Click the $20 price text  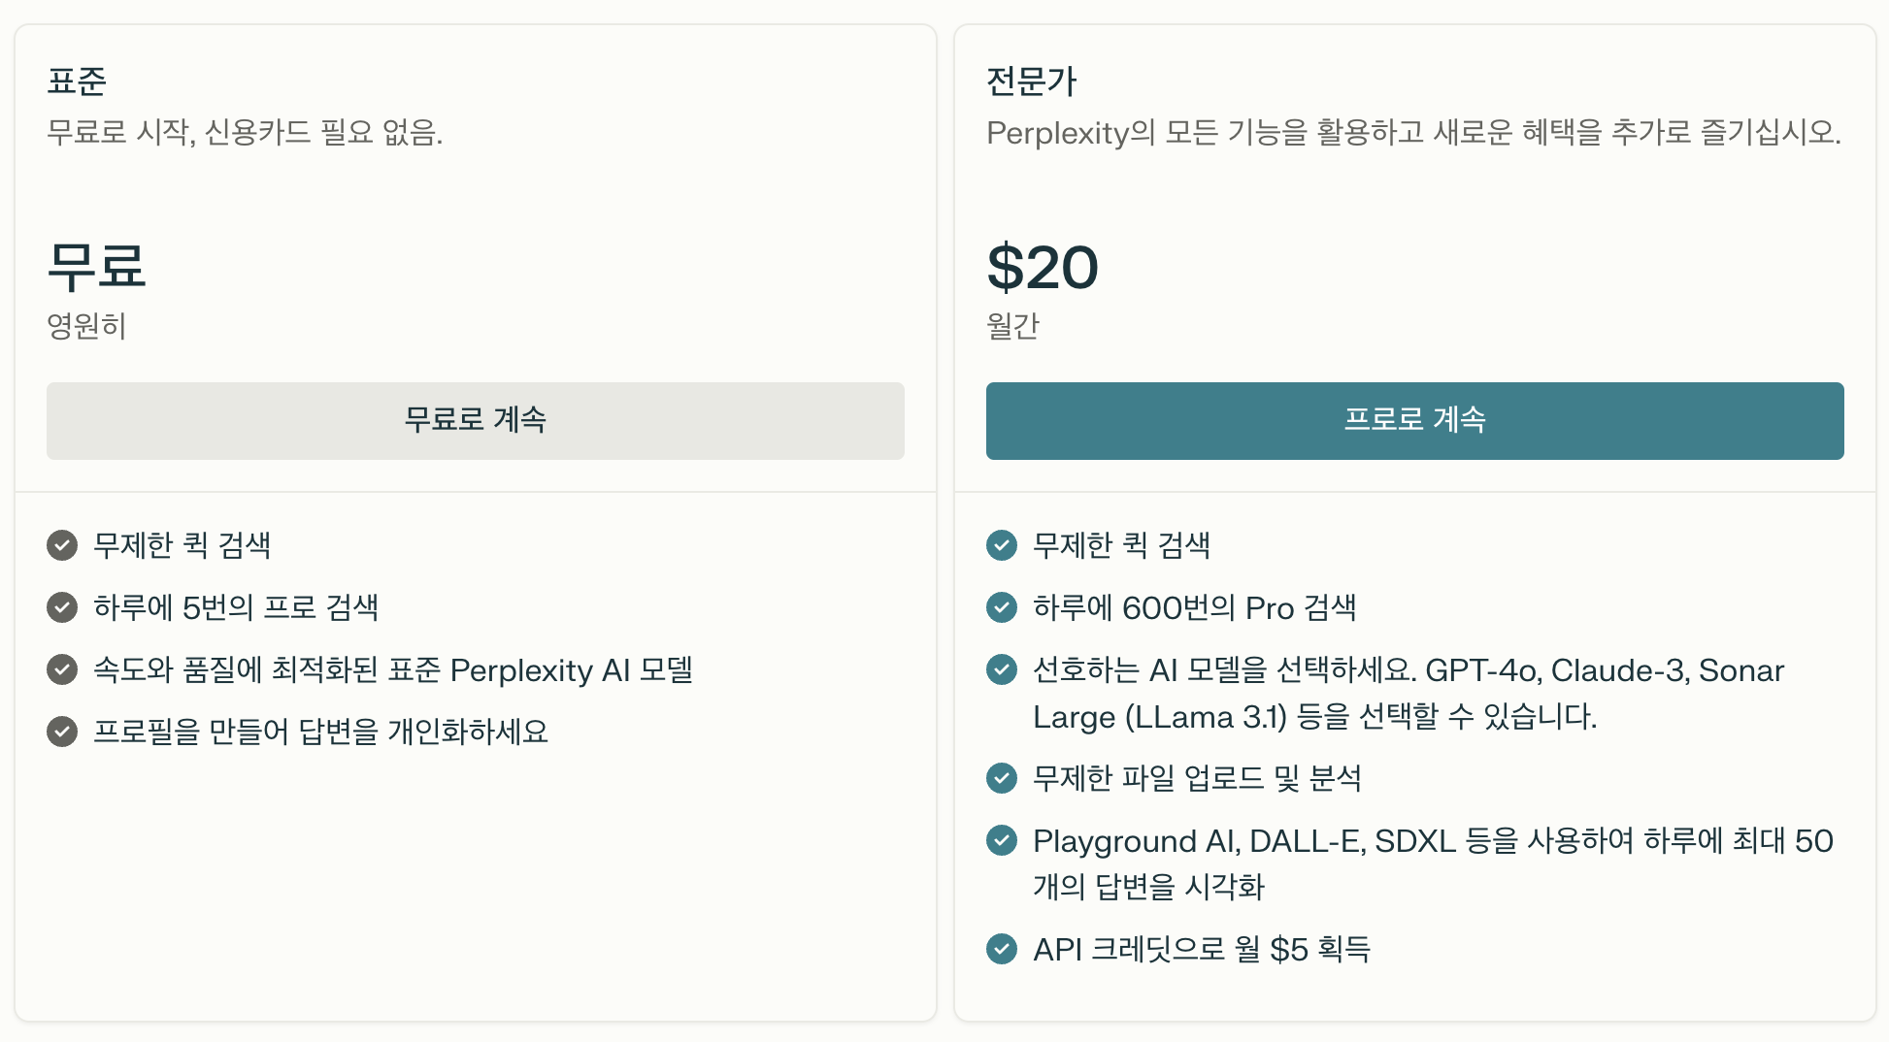pos(1042,268)
